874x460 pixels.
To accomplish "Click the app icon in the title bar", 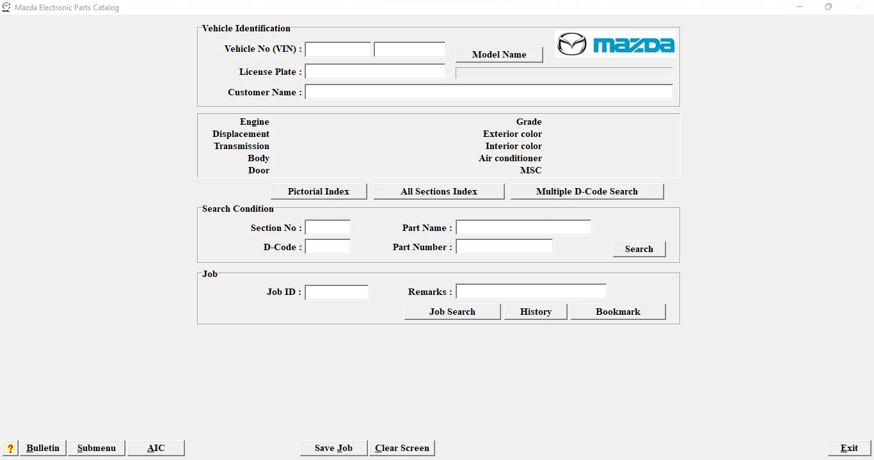I will (6, 8).
